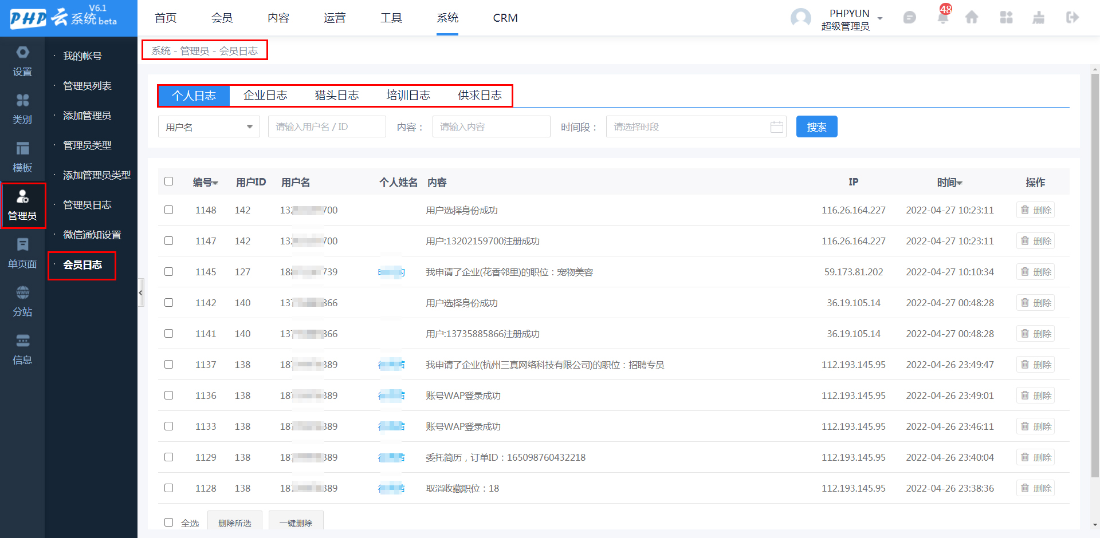This screenshot has width=1100, height=538.
Task: Open the 运营 top menu
Action: point(335,18)
